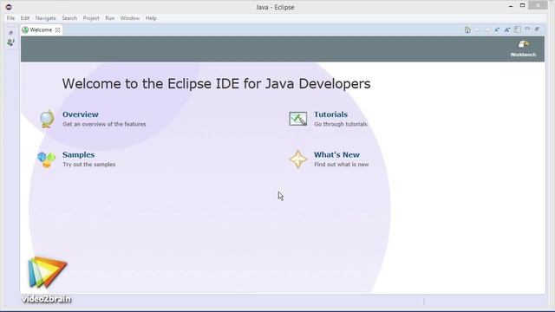Minimize the Welcome view panel
Viewport: 555px width, 312px height.
pyautogui.click(x=527, y=29)
